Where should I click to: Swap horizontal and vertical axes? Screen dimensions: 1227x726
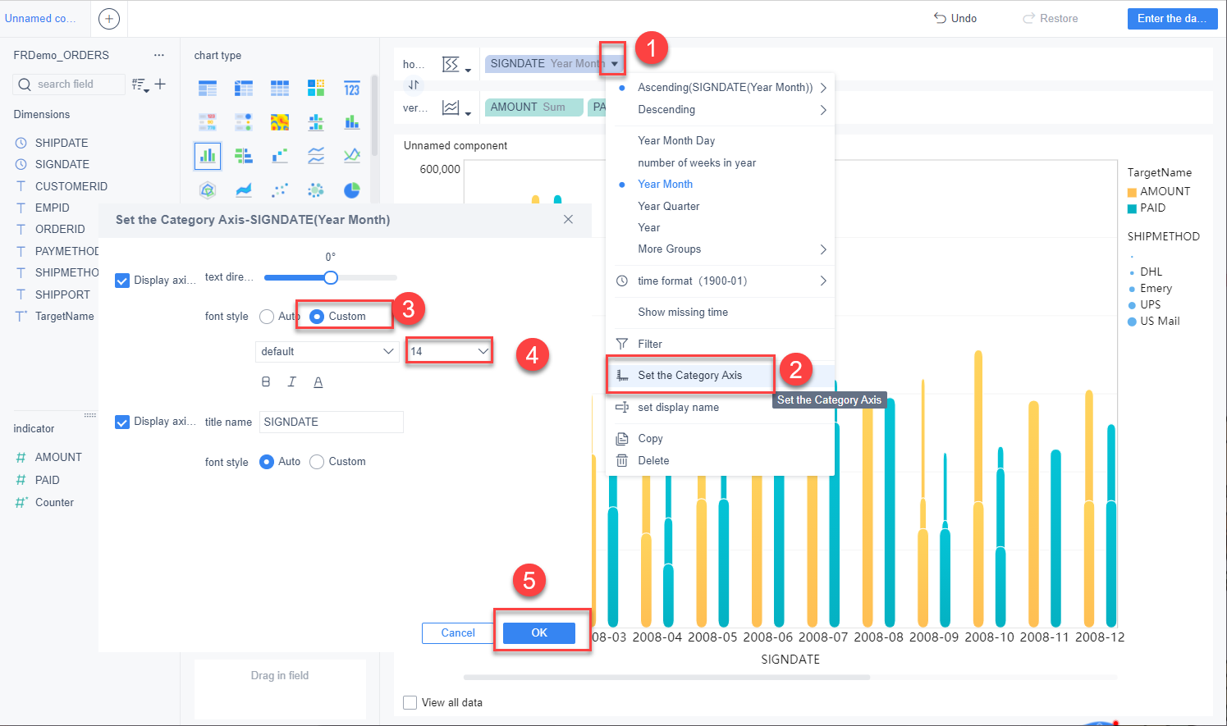[x=414, y=84]
